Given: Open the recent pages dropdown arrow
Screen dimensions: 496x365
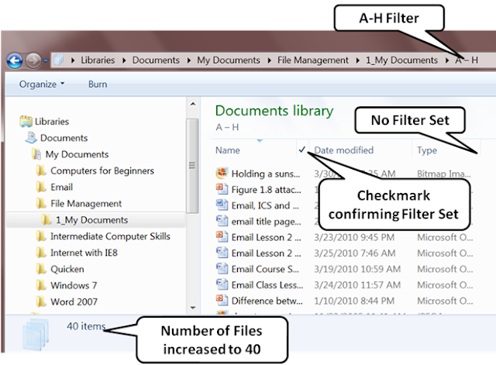Looking at the screenshot, I should point(46,60).
